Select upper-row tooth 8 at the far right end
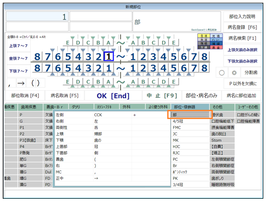267x201 pixels. pos(204,56)
